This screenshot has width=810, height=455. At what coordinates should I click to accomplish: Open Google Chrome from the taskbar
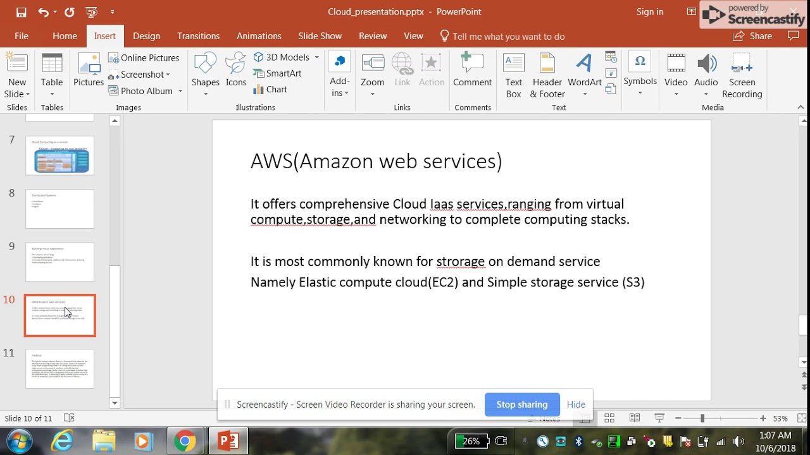click(x=185, y=441)
